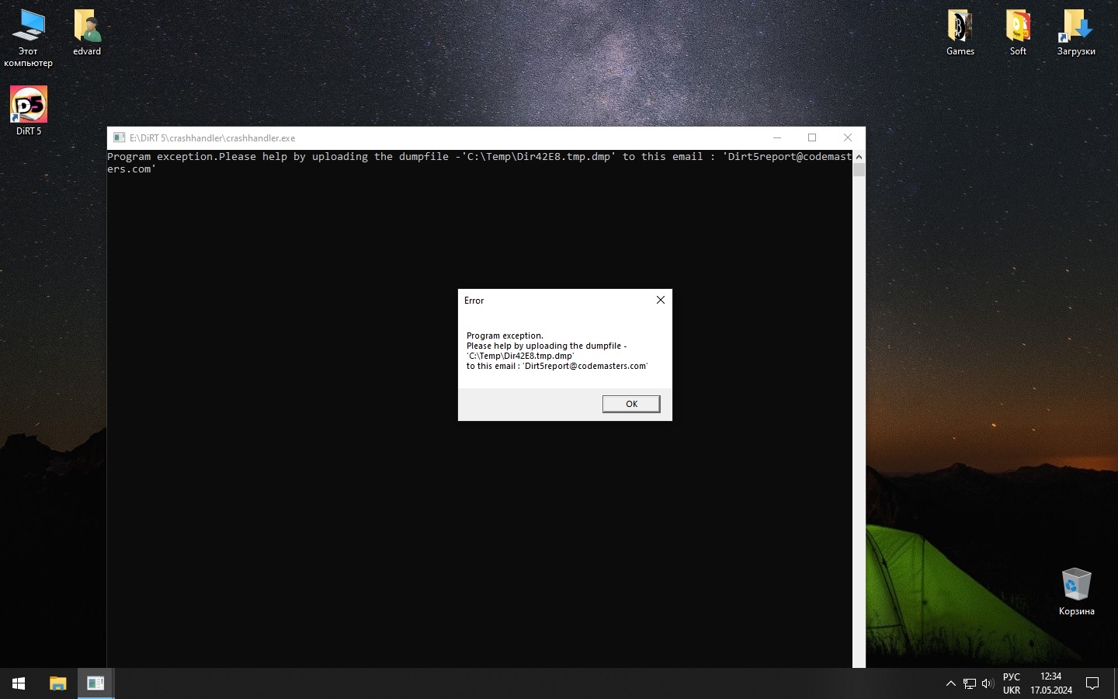Launch File Explorer from the taskbar

click(57, 683)
